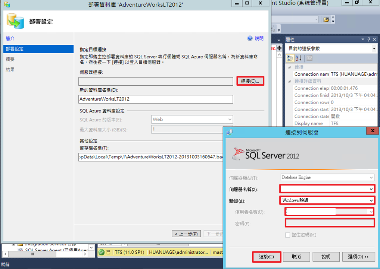The image size is (380, 269).
Task: Click the Object Explorer horizontal scroll left arrow
Action: (x=5, y=254)
